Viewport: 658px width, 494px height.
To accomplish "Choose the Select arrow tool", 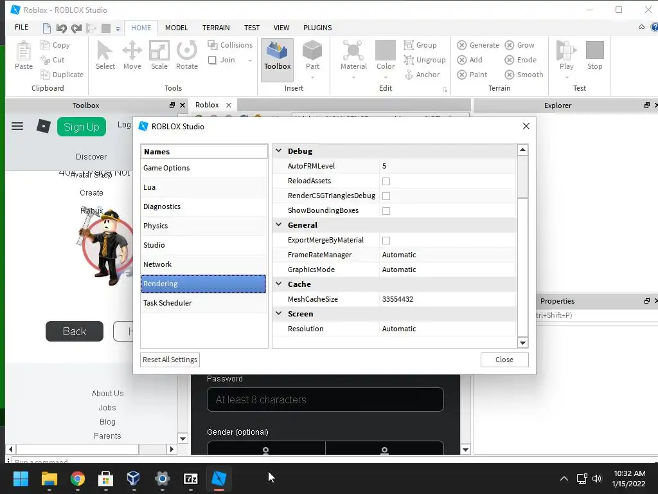I will pos(105,50).
